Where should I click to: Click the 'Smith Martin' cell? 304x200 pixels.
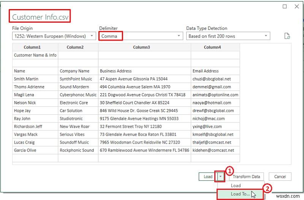pos(35,79)
